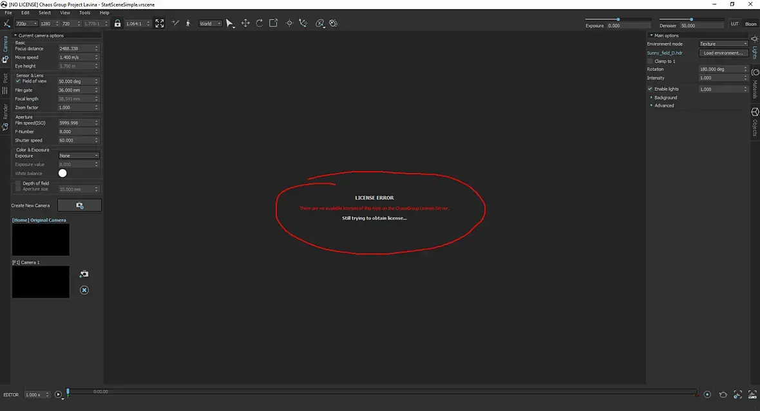Enable the walking person navigation icon
This screenshot has height=411, width=760.
(x=188, y=23)
